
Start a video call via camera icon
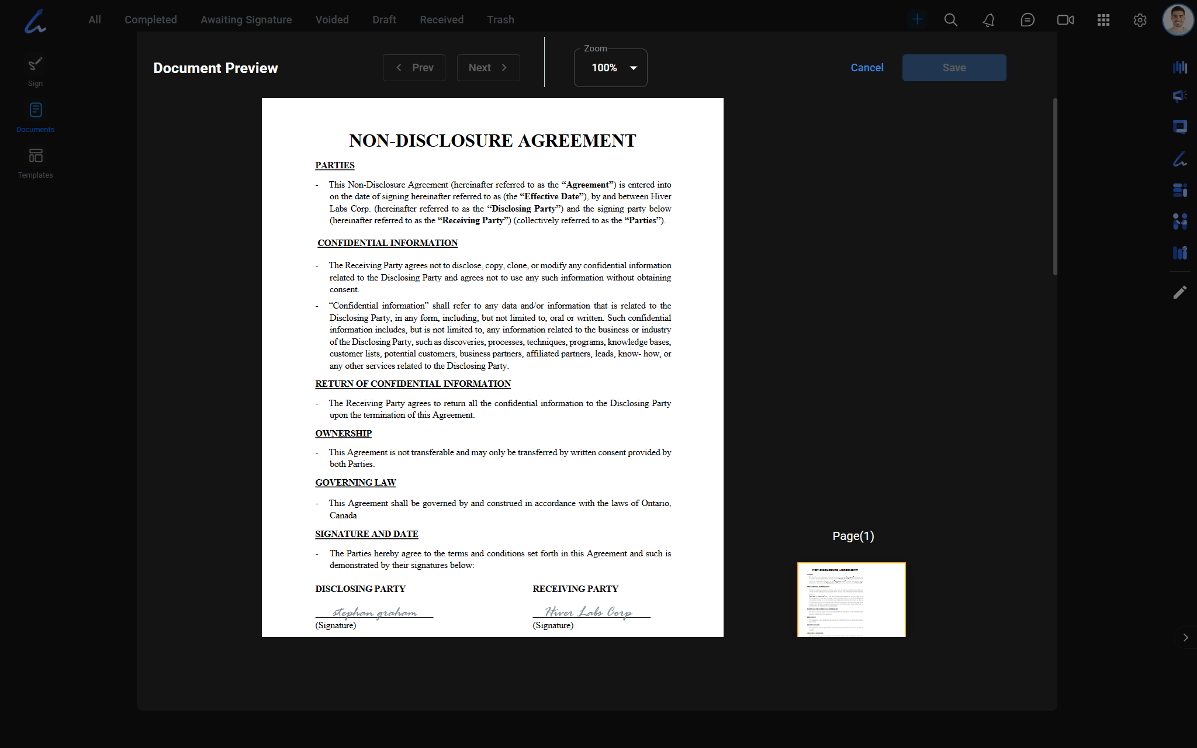pos(1065,20)
